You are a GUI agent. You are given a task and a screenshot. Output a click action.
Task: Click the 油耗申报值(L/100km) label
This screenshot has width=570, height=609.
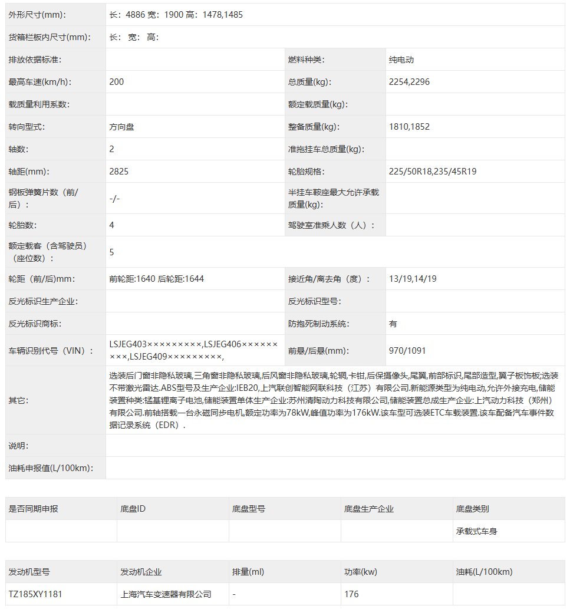click(51, 468)
